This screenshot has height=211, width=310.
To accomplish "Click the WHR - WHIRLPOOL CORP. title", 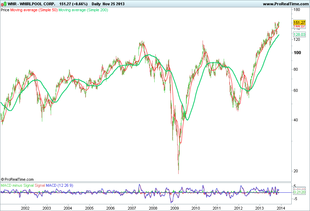I will [31, 4].
